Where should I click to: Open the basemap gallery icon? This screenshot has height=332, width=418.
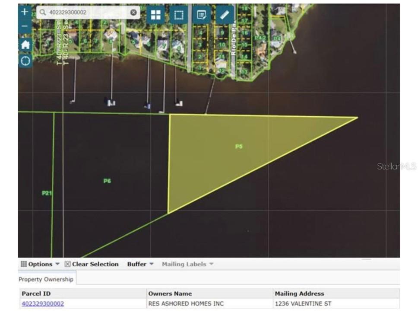156,14
